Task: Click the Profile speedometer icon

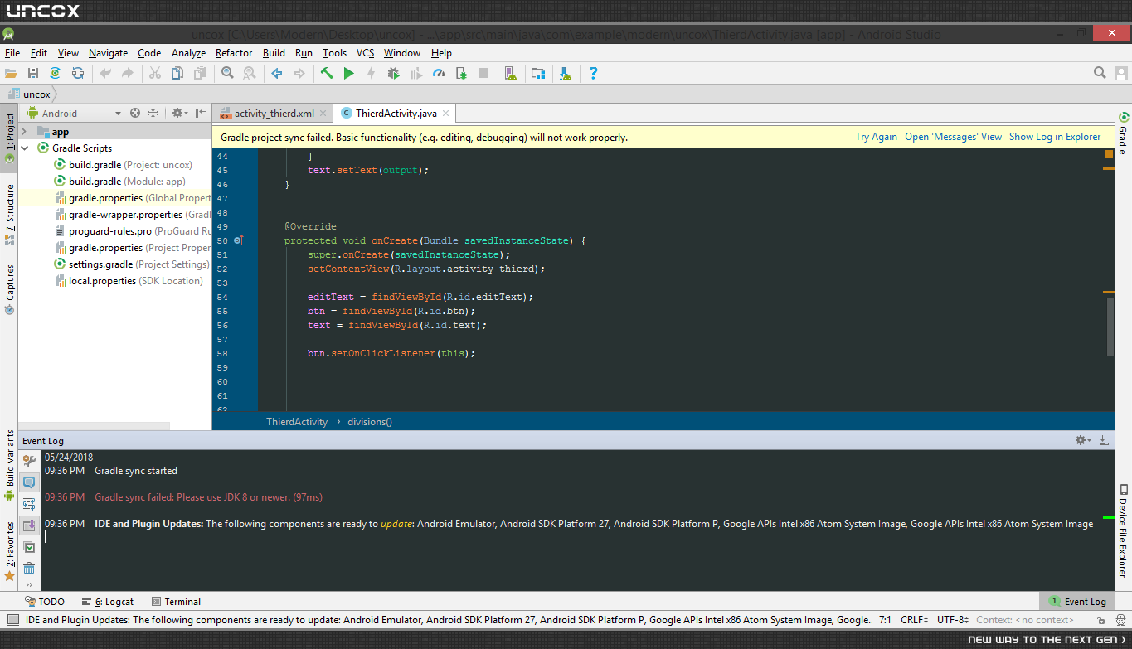Action: (x=439, y=74)
